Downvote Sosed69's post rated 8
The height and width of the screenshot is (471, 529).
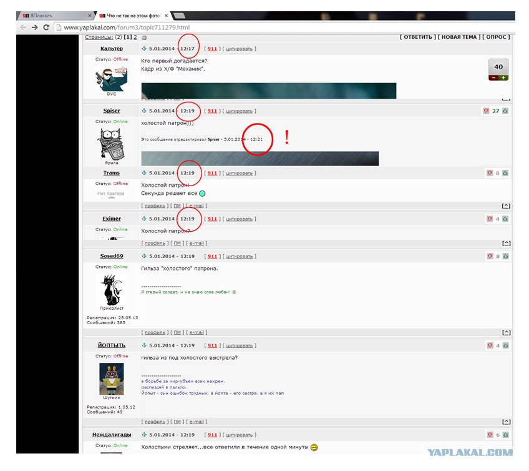click(x=490, y=256)
